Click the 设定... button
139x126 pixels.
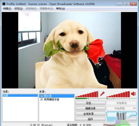[x=90, y=103]
